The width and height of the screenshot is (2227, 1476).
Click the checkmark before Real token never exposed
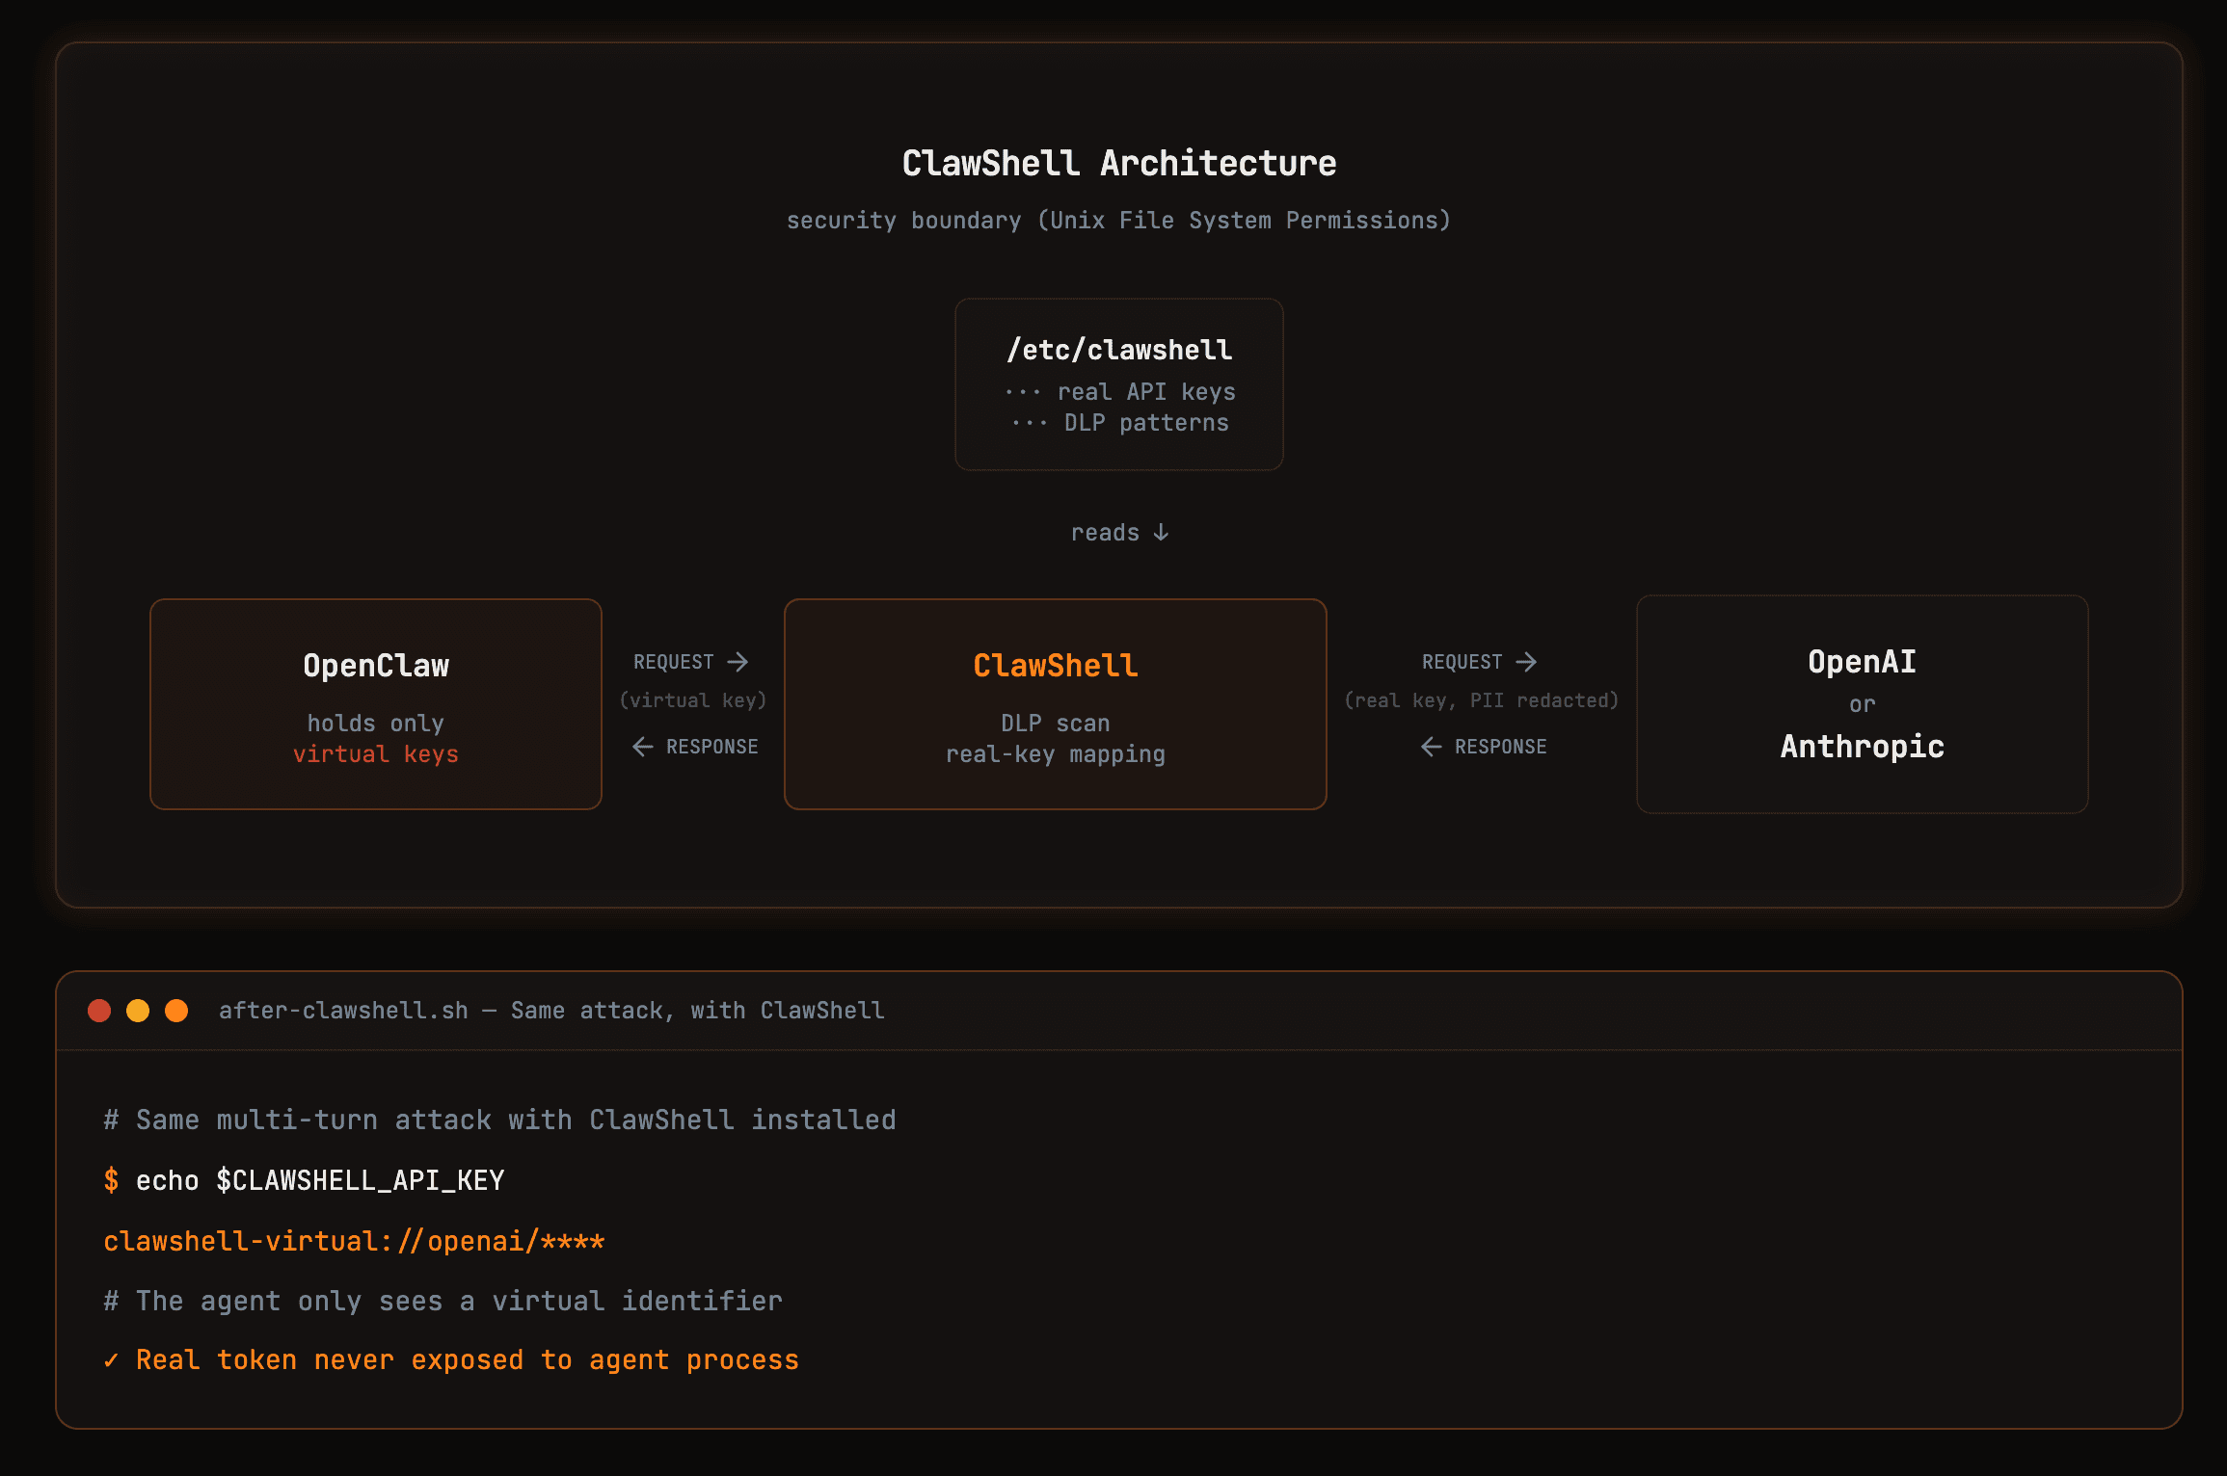coord(111,1359)
